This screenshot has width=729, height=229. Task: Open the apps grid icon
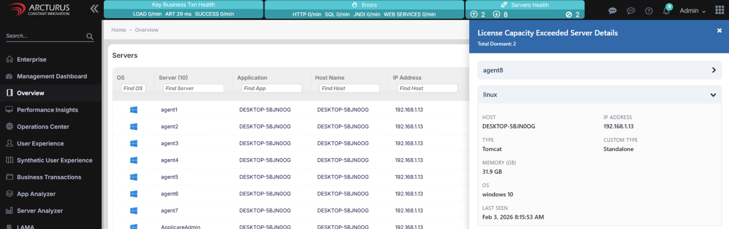[x=719, y=10]
